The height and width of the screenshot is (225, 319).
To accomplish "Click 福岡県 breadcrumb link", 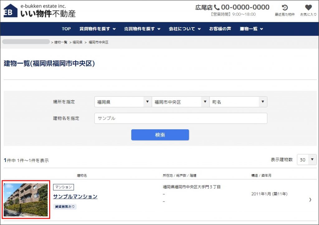I will coord(77,42).
